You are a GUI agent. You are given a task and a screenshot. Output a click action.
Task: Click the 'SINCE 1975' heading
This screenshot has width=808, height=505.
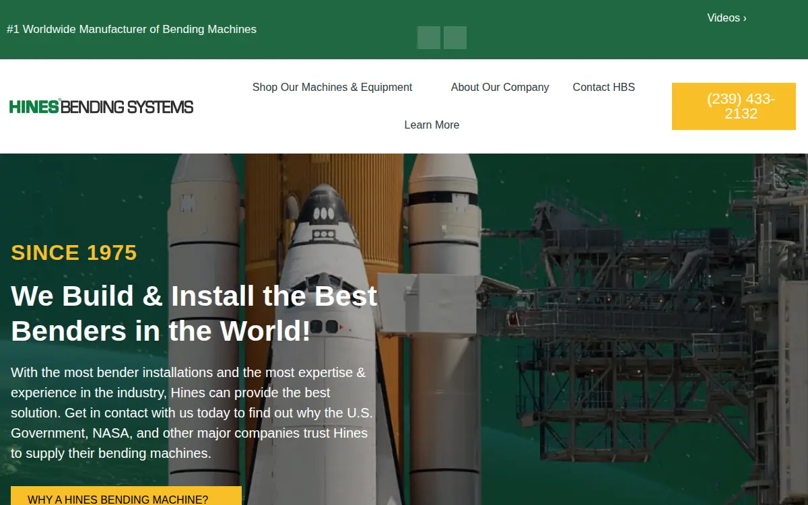pyautogui.click(x=74, y=252)
